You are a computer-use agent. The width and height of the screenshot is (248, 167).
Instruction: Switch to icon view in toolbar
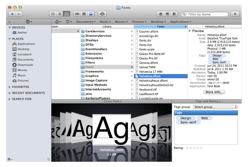(53, 14)
